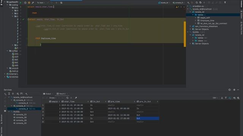
Task: Sort by the empid column header
Action: [54, 102]
